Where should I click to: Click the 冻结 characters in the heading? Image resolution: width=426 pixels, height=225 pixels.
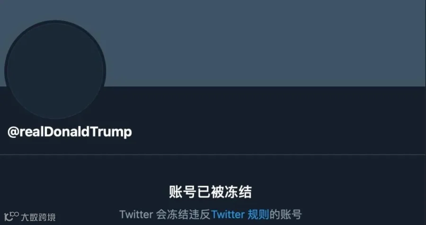click(238, 192)
